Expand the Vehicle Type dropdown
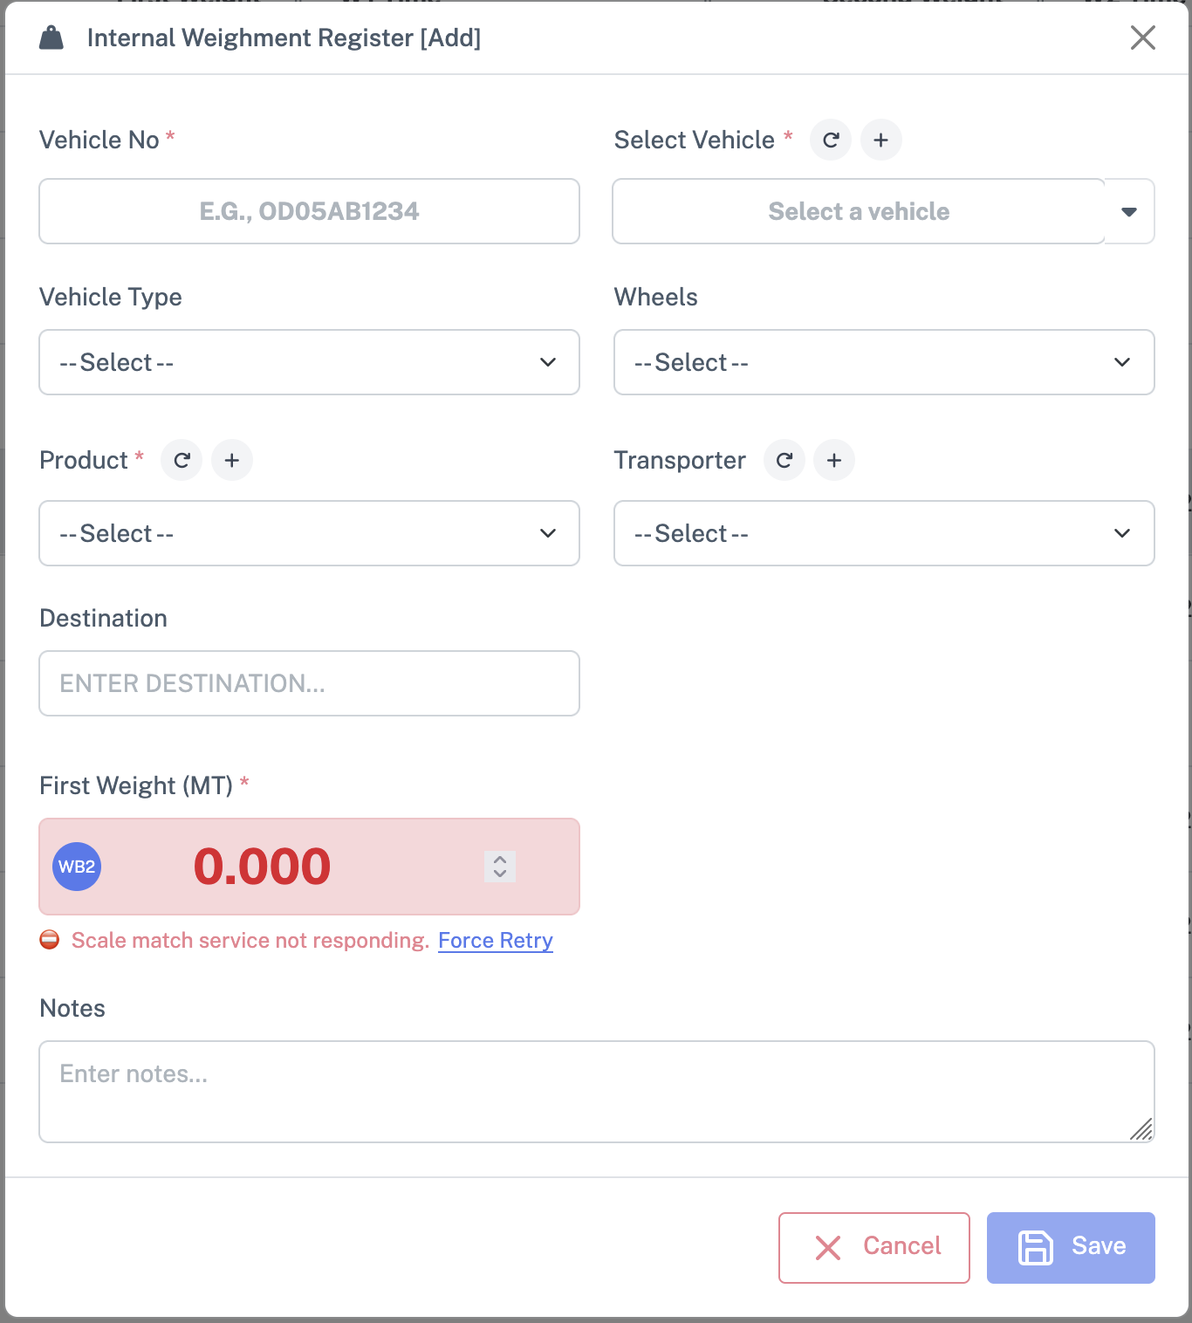The width and height of the screenshot is (1192, 1323). coord(309,362)
